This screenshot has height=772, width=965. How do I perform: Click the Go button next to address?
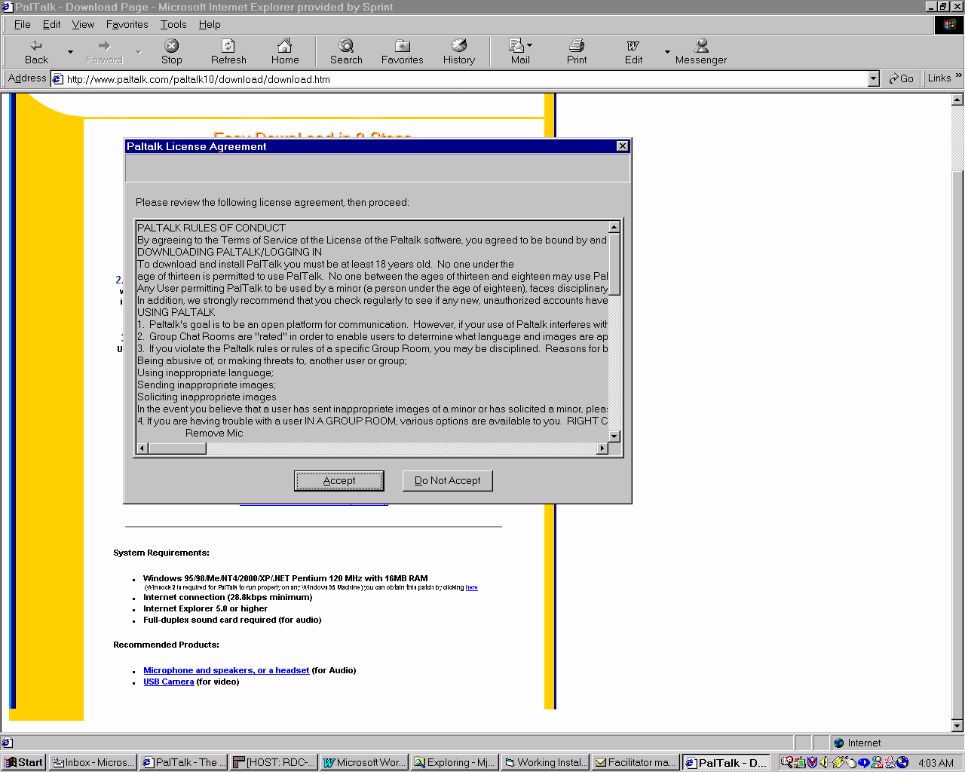click(901, 78)
